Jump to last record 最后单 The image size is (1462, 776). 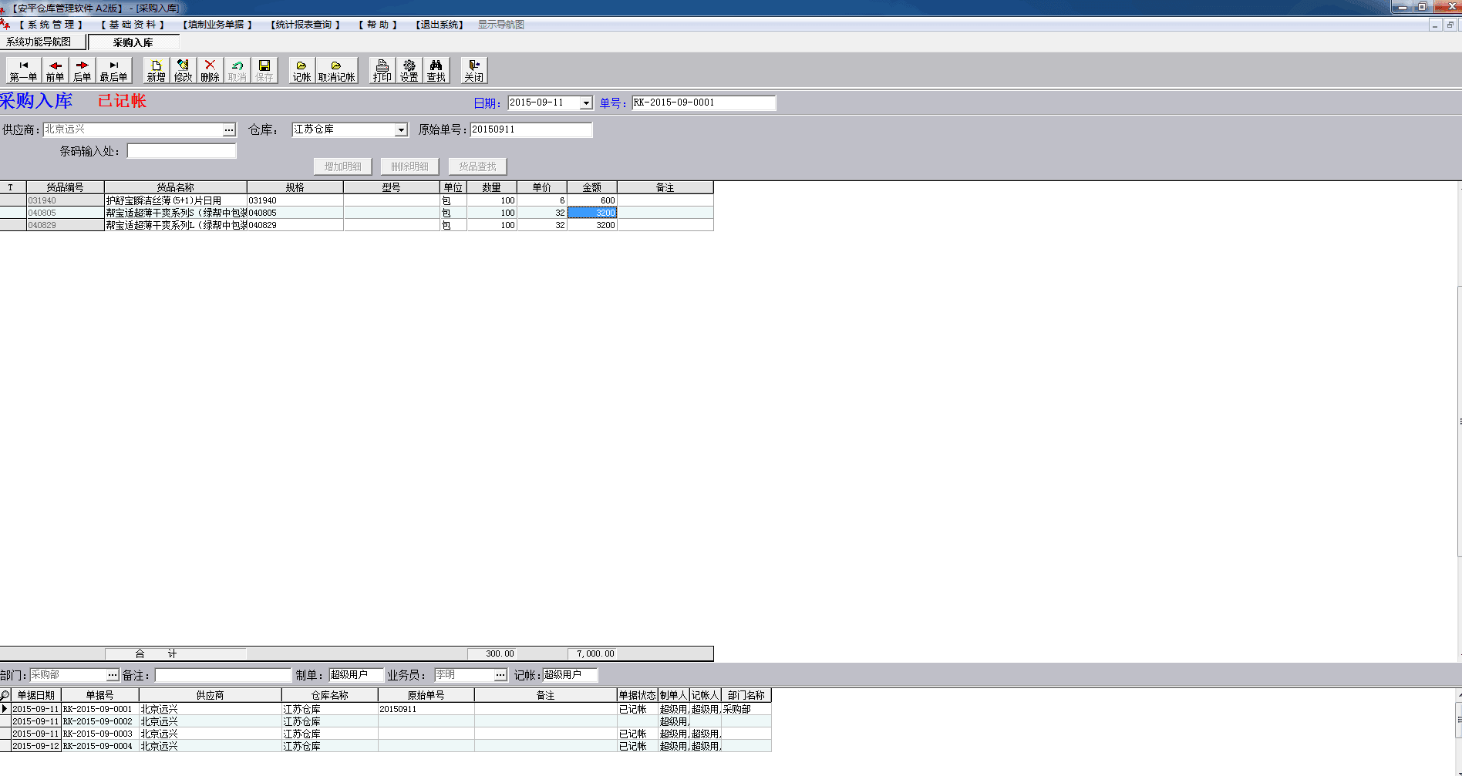113,70
